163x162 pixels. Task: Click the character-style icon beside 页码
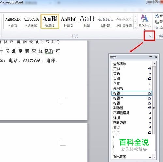[x=150, y=74]
